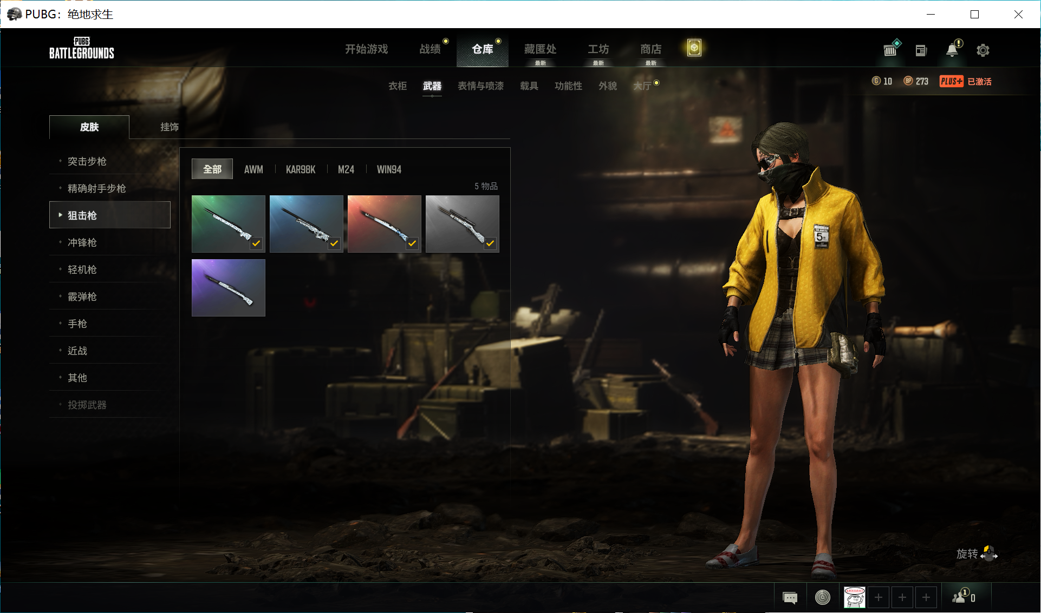Click the PUBG Battlegrounds logo

82,48
